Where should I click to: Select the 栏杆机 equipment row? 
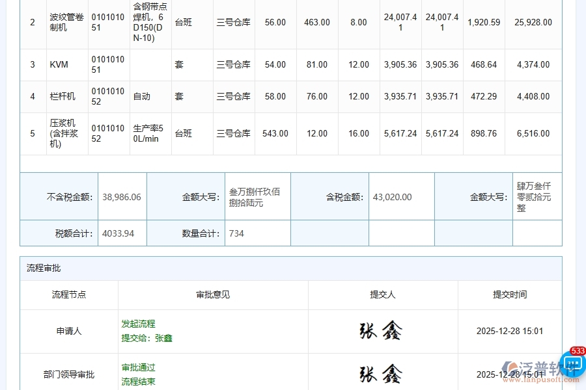click(62, 96)
